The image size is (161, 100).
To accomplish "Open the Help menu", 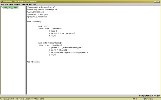I will pyautogui.click(x=34, y=4).
